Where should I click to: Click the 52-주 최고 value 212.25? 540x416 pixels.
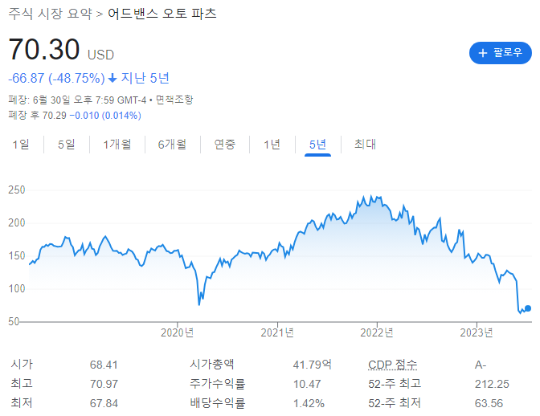click(492, 384)
